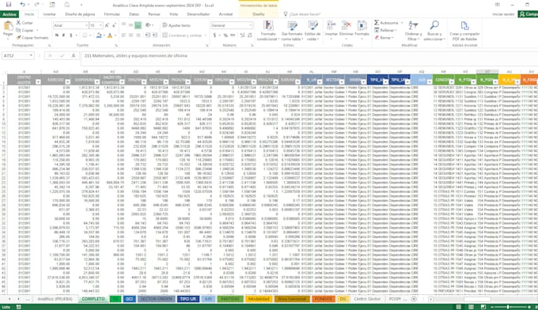Image resolution: width=538 pixels, height=310 pixels.
Task: Click the Formato cells icon
Action: (x=362, y=26)
